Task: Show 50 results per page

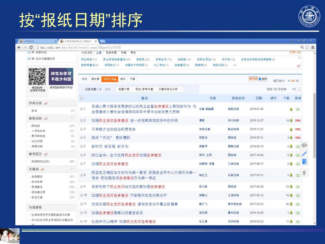Action: 297,81
